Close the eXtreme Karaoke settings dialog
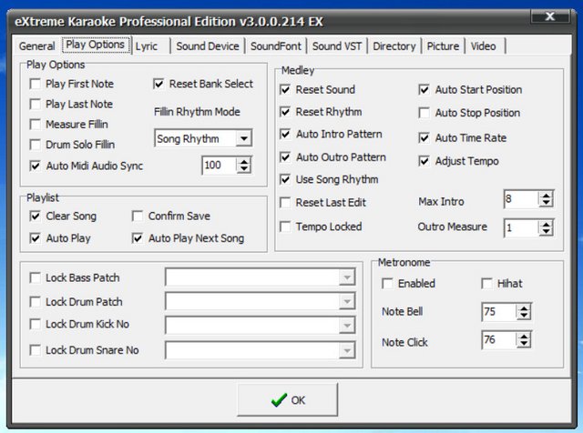 pyautogui.click(x=550, y=16)
